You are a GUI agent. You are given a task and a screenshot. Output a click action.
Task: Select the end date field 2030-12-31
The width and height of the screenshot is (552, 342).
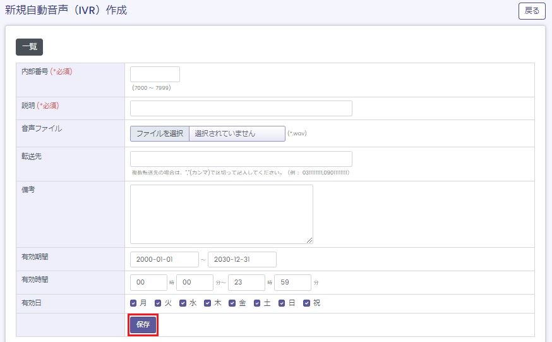[242, 260]
